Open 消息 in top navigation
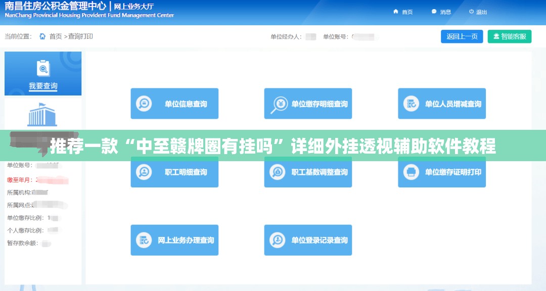This screenshot has width=546, height=291. 445,12
